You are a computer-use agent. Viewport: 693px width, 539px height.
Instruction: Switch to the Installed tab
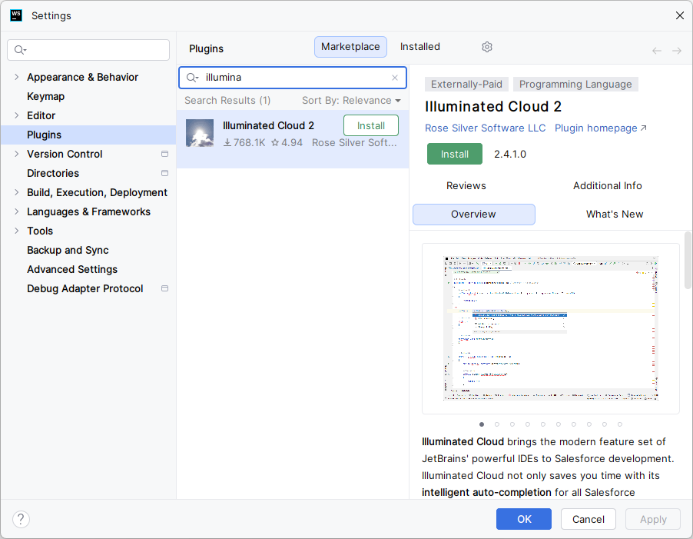coord(419,47)
